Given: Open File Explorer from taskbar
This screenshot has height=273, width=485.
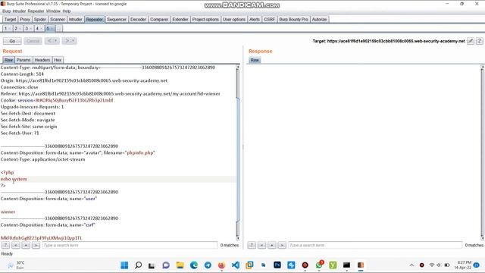Looking at the screenshot, I should 180,265.
